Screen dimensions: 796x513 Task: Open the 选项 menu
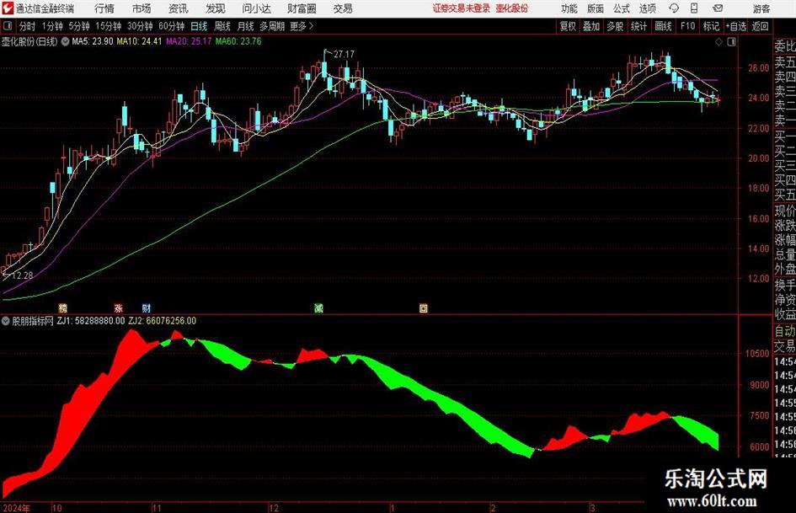pyautogui.click(x=648, y=8)
